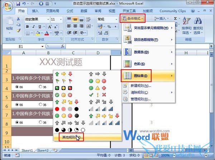Undo the last action
The image size is (215, 160).
click(x=24, y=4)
